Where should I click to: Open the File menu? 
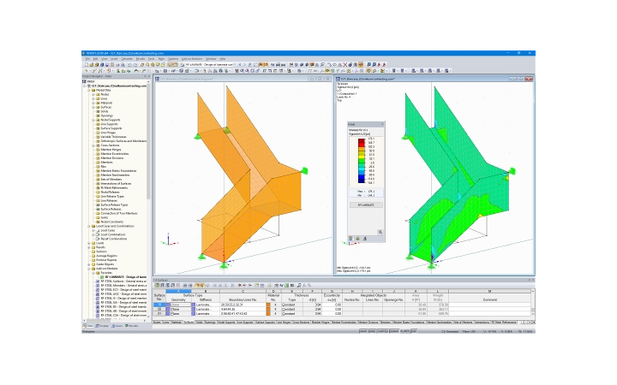pos(87,59)
